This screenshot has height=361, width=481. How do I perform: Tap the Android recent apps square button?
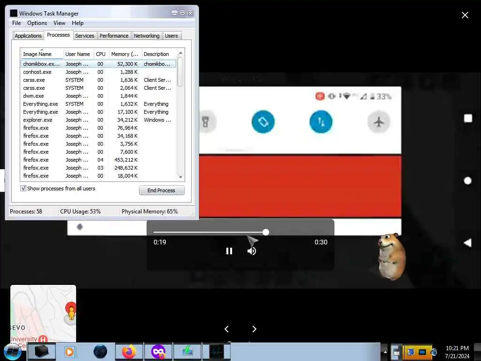tap(468, 118)
